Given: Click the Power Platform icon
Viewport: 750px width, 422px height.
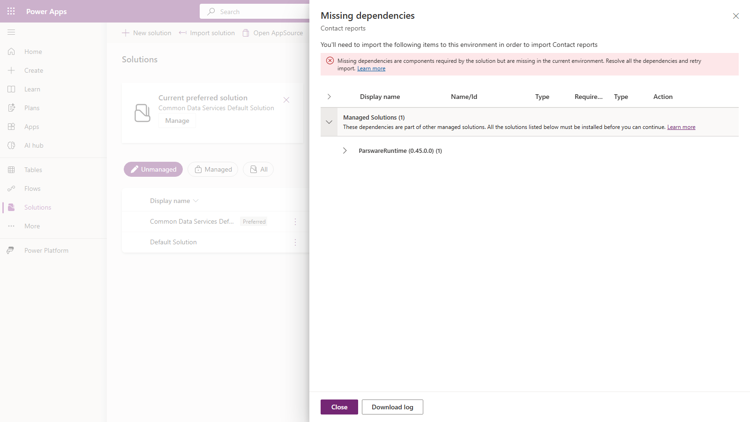Looking at the screenshot, I should pyautogui.click(x=10, y=250).
